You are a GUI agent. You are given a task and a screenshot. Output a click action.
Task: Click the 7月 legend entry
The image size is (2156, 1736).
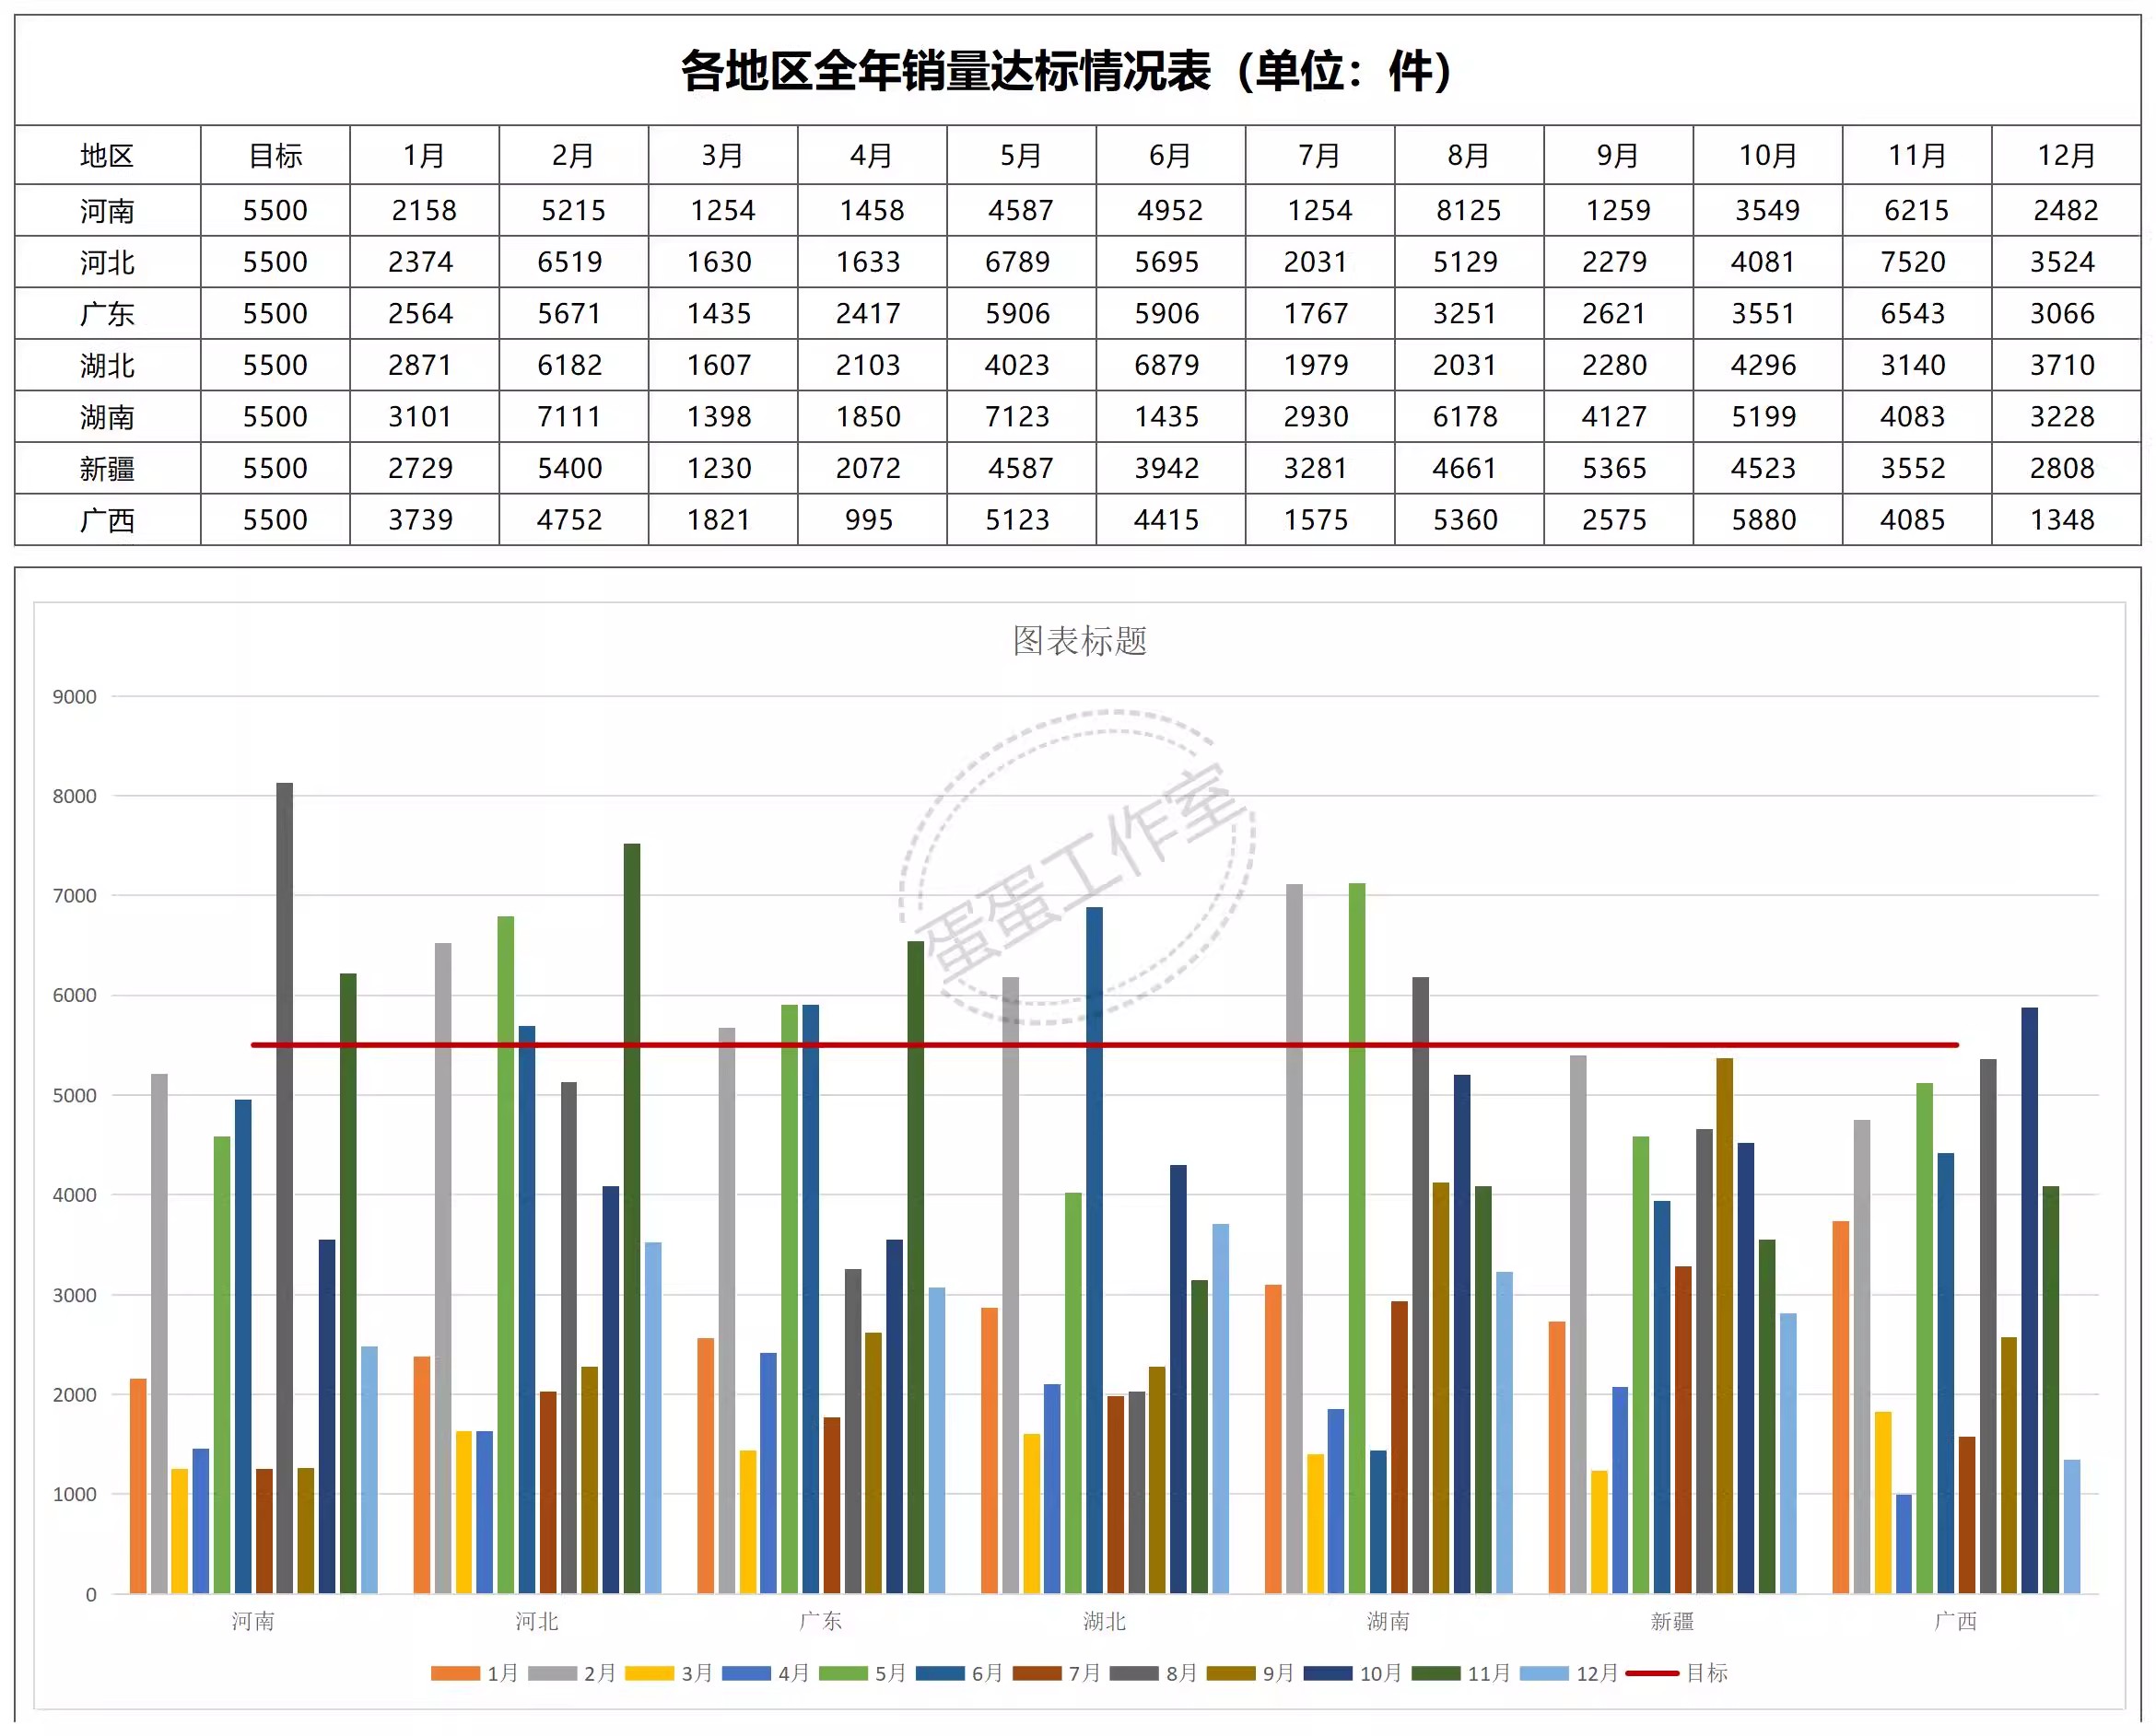click(1058, 1673)
